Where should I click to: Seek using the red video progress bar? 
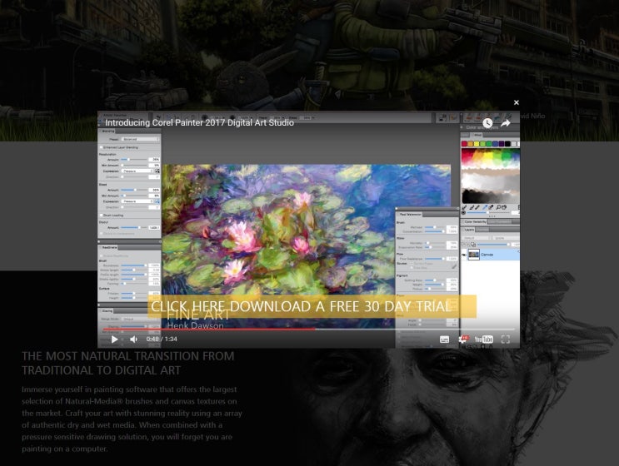coord(309,329)
